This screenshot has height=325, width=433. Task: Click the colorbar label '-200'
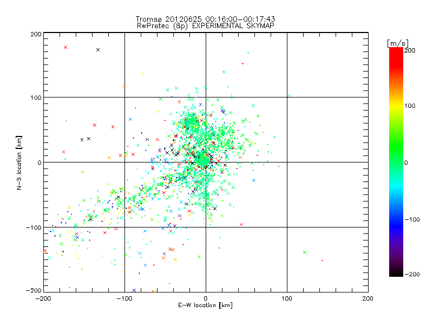pos(412,274)
